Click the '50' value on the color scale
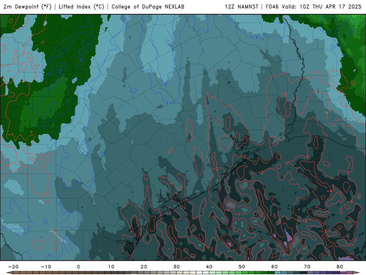The image size is (366, 275). (x=242, y=267)
